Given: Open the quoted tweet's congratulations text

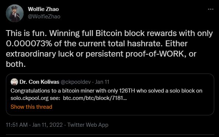Looking at the screenshot, I should pos(106,94).
